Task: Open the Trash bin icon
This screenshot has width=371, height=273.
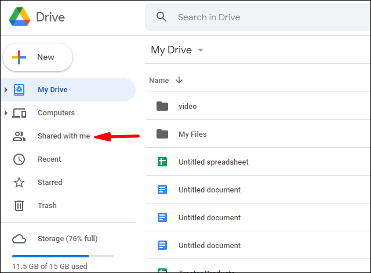Action: coord(19,205)
